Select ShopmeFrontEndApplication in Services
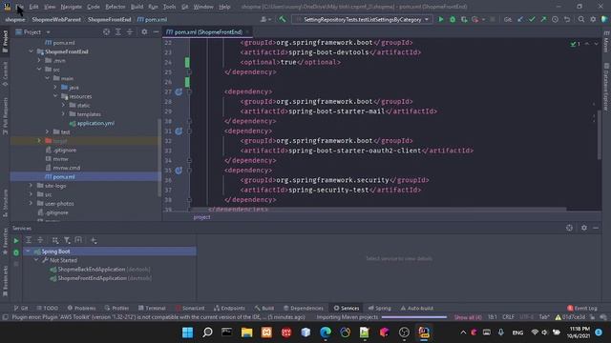611x343 pixels. click(x=100, y=278)
